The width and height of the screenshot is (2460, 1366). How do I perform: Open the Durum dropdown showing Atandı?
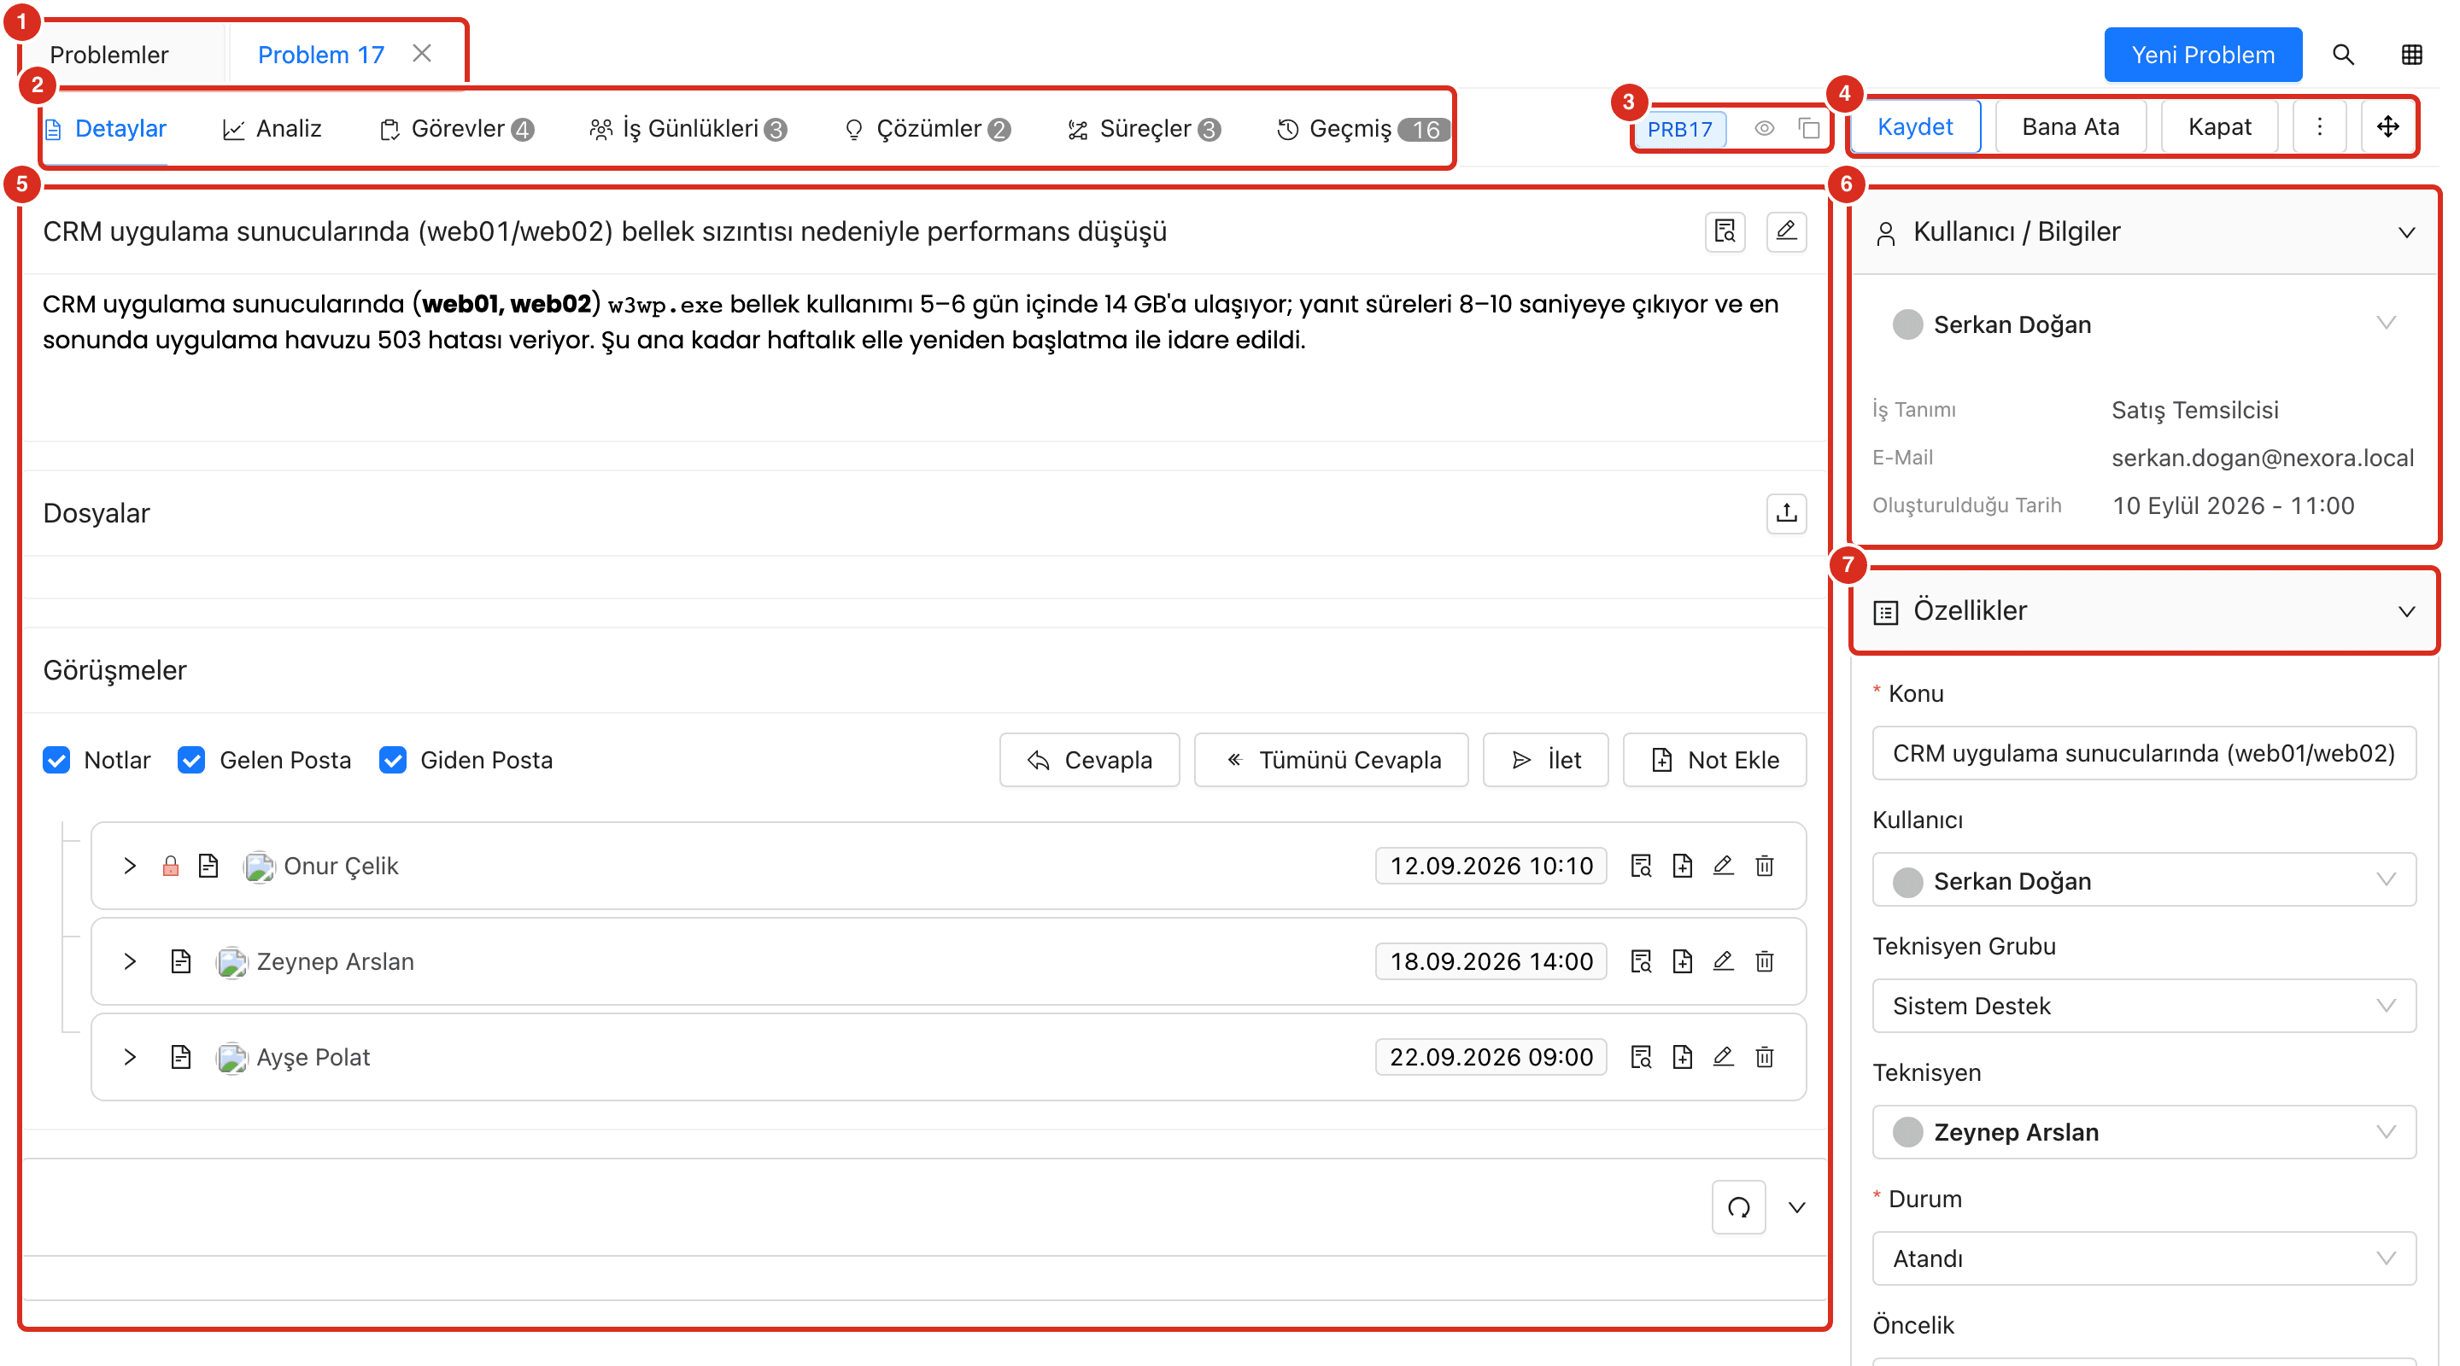(2143, 1258)
